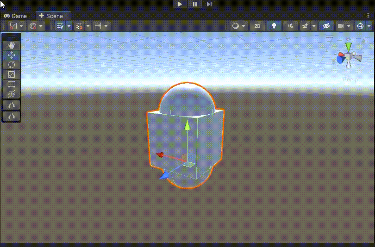The width and height of the screenshot is (375, 247).
Task: Click the Step frame button
Action: pyautogui.click(x=209, y=4)
